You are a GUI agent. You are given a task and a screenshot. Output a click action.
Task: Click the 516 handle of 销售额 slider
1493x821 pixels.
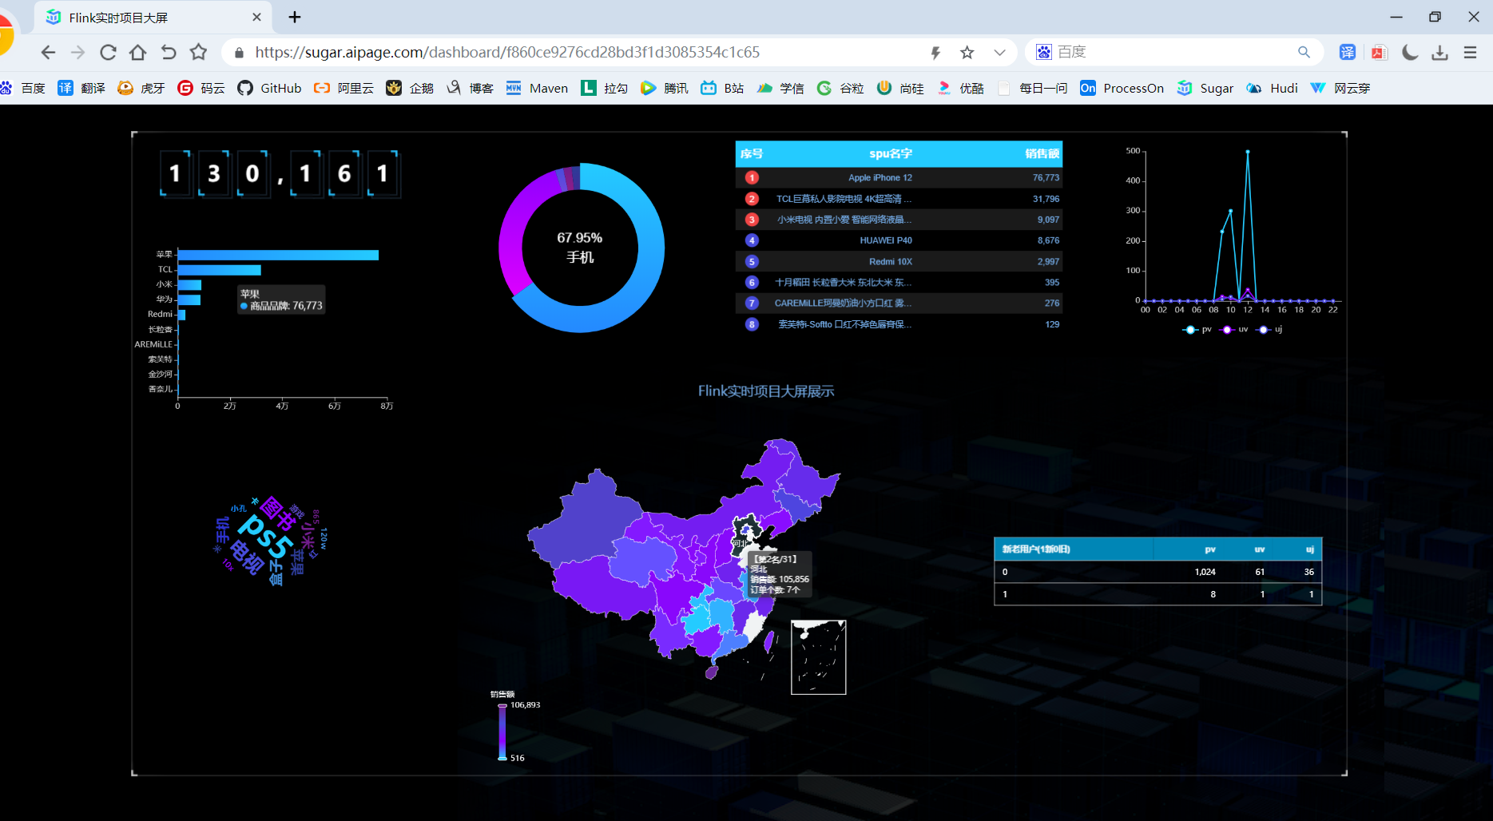pos(502,758)
